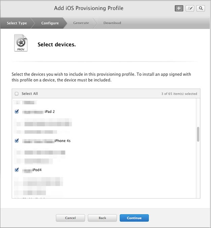The height and width of the screenshot is (228, 211).
Task: Click the 'Add iOS Provisioning Profile' title
Action: tap(89, 8)
